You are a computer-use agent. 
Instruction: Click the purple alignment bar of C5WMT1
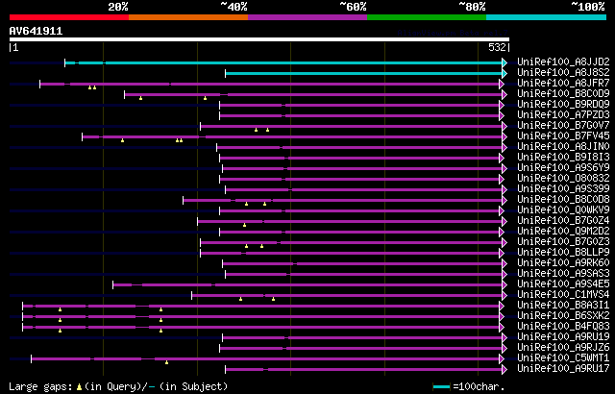(x=265, y=359)
